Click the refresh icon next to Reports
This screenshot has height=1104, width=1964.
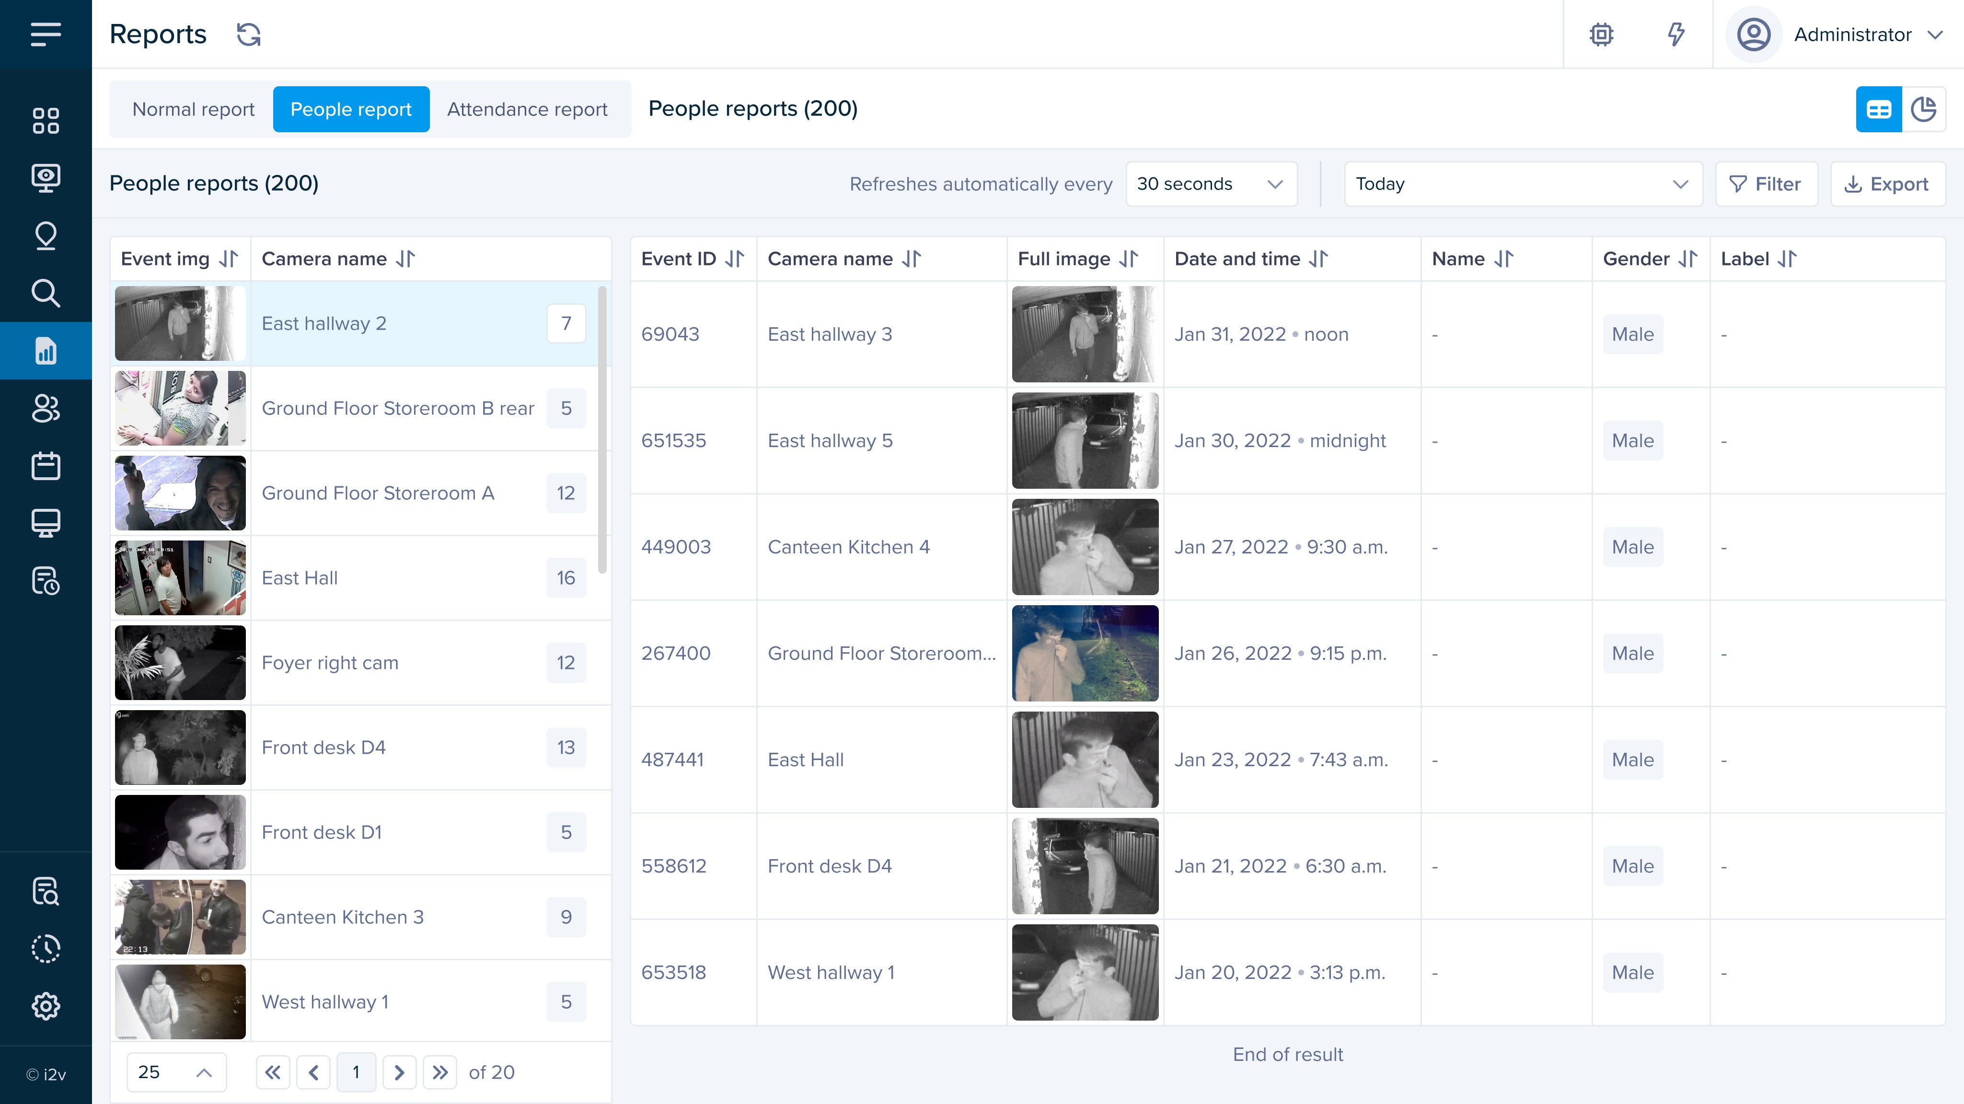click(249, 34)
